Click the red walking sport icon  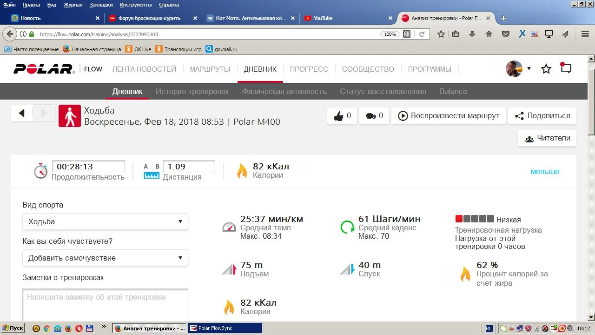(70, 116)
